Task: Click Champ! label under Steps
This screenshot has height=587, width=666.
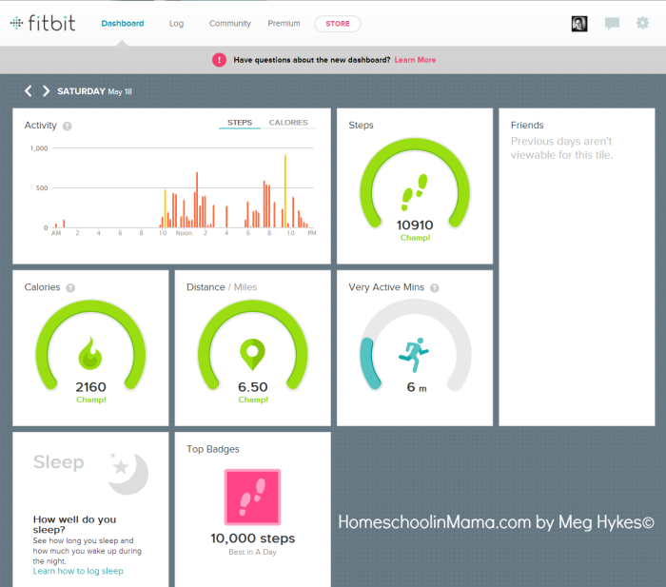Action: coord(415,238)
